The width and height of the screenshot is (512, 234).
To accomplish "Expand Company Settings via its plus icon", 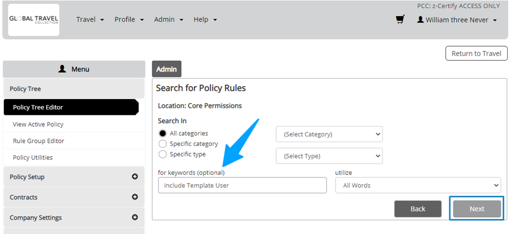I will click(x=134, y=217).
